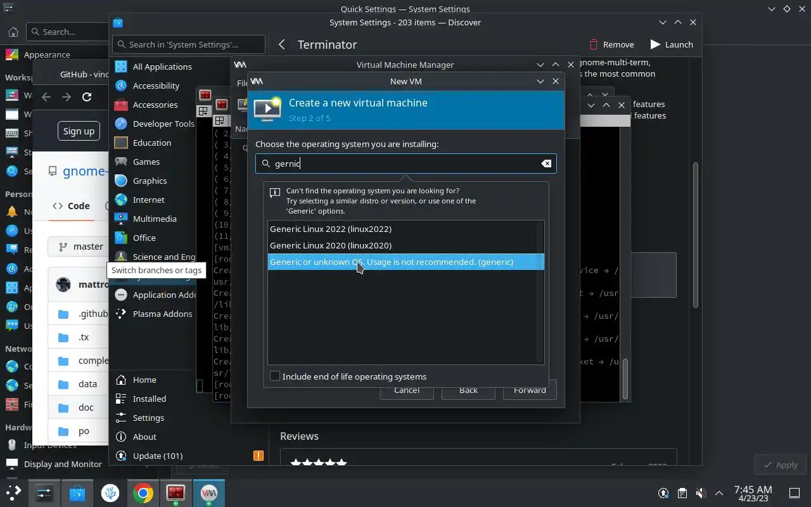Open Accessibility category in Discover
This screenshot has width=811, height=507.
[x=154, y=86]
